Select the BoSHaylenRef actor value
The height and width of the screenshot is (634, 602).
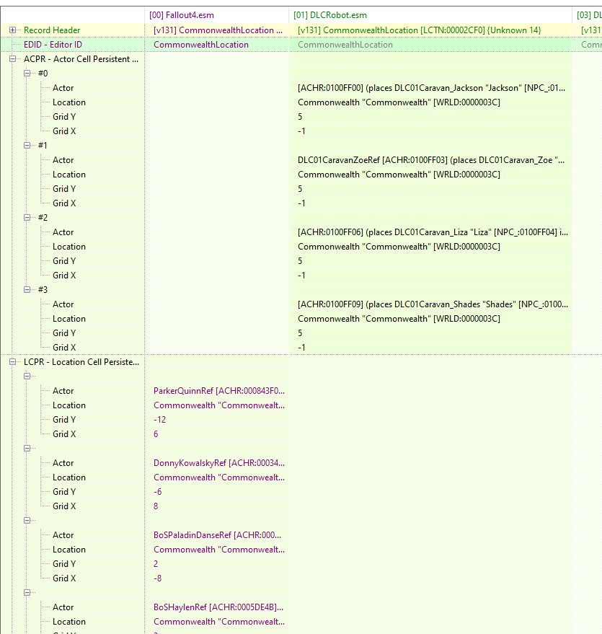[x=218, y=607]
